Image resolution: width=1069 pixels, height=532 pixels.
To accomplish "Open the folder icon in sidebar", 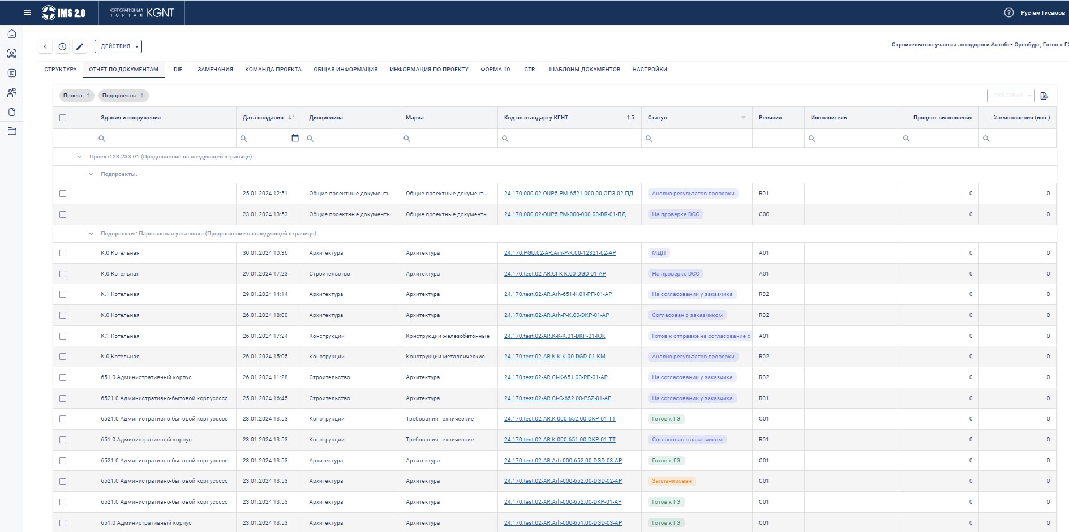I will point(11,131).
